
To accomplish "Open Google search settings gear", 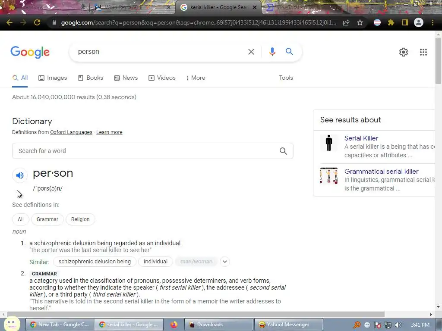I will tap(404, 52).
